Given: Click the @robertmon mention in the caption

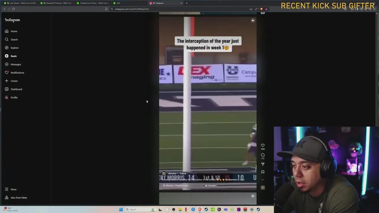Looking at the screenshot, I should 231,180.
